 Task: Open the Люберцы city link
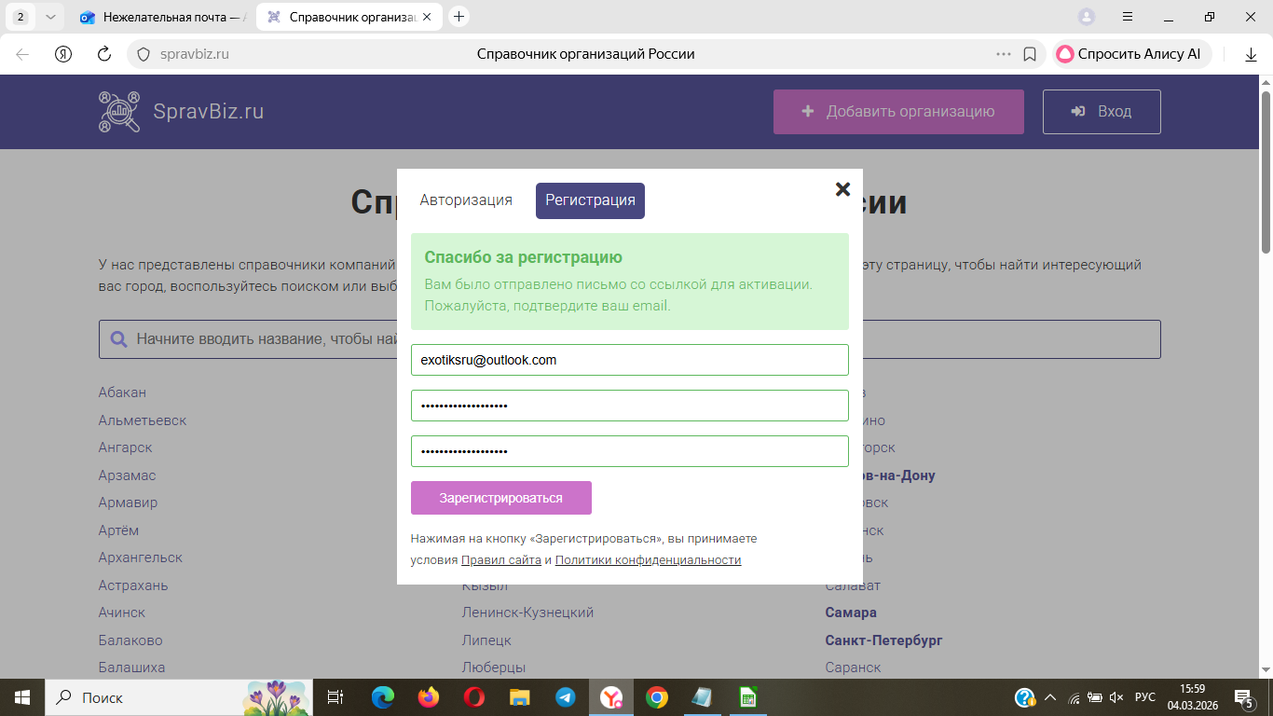point(494,668)
